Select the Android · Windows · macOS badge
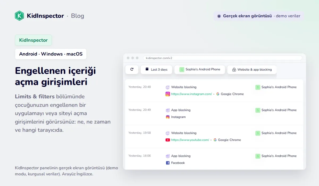This screenshot has width=319, height=186. coord(51,54)
